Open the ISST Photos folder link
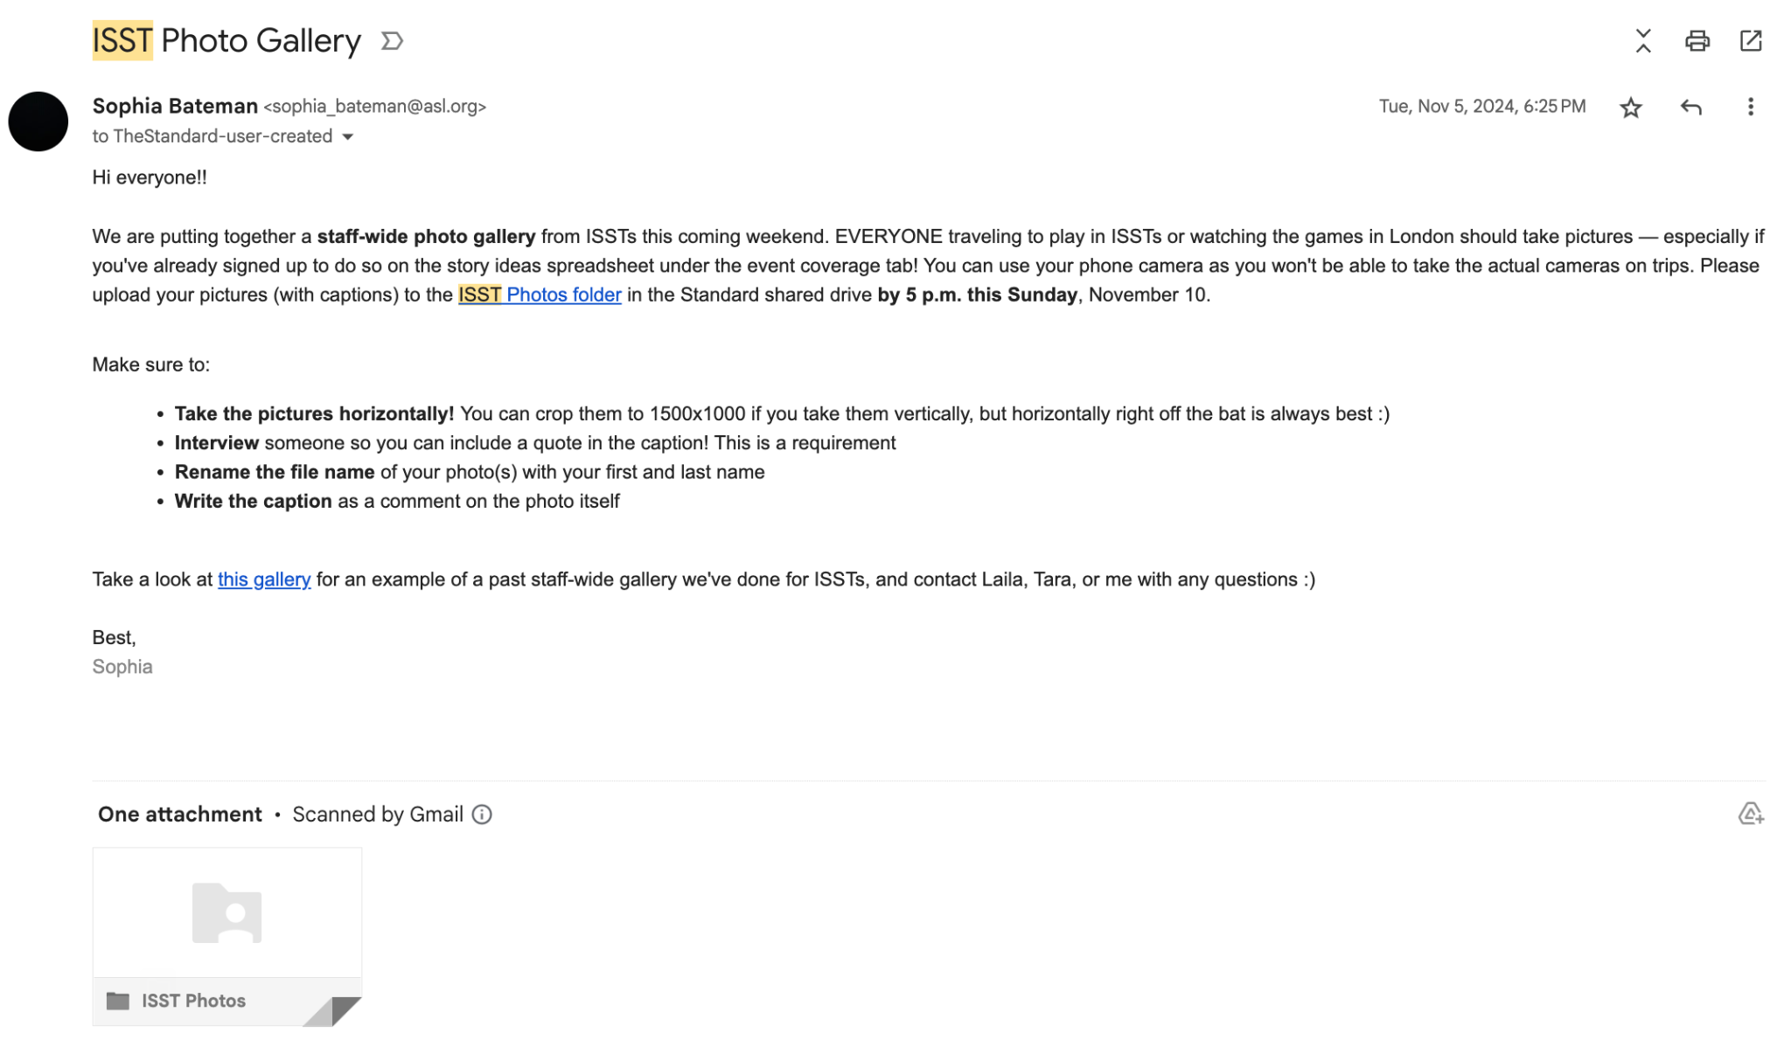The height and width of the screenshot is (1047, 1791). click(x=540, y=295)
